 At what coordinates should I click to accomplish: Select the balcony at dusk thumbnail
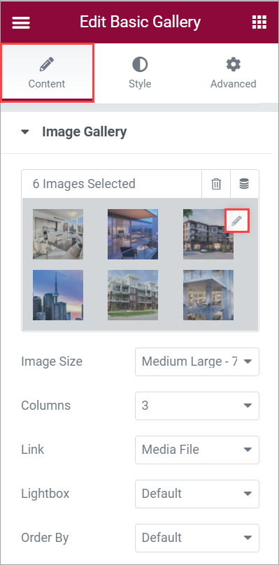pyautogui.click(x=133, y=234)
